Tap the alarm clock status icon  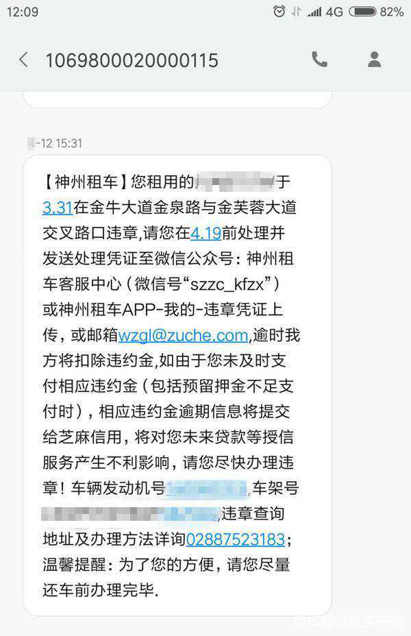coord(279,12)
